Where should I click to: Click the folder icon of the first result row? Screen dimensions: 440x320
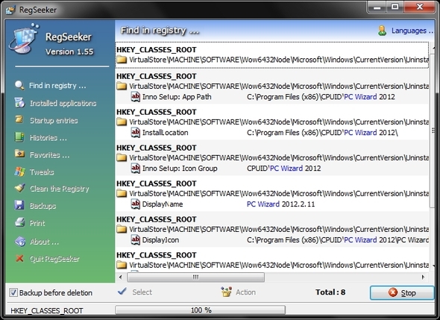[x=122, y=60]
